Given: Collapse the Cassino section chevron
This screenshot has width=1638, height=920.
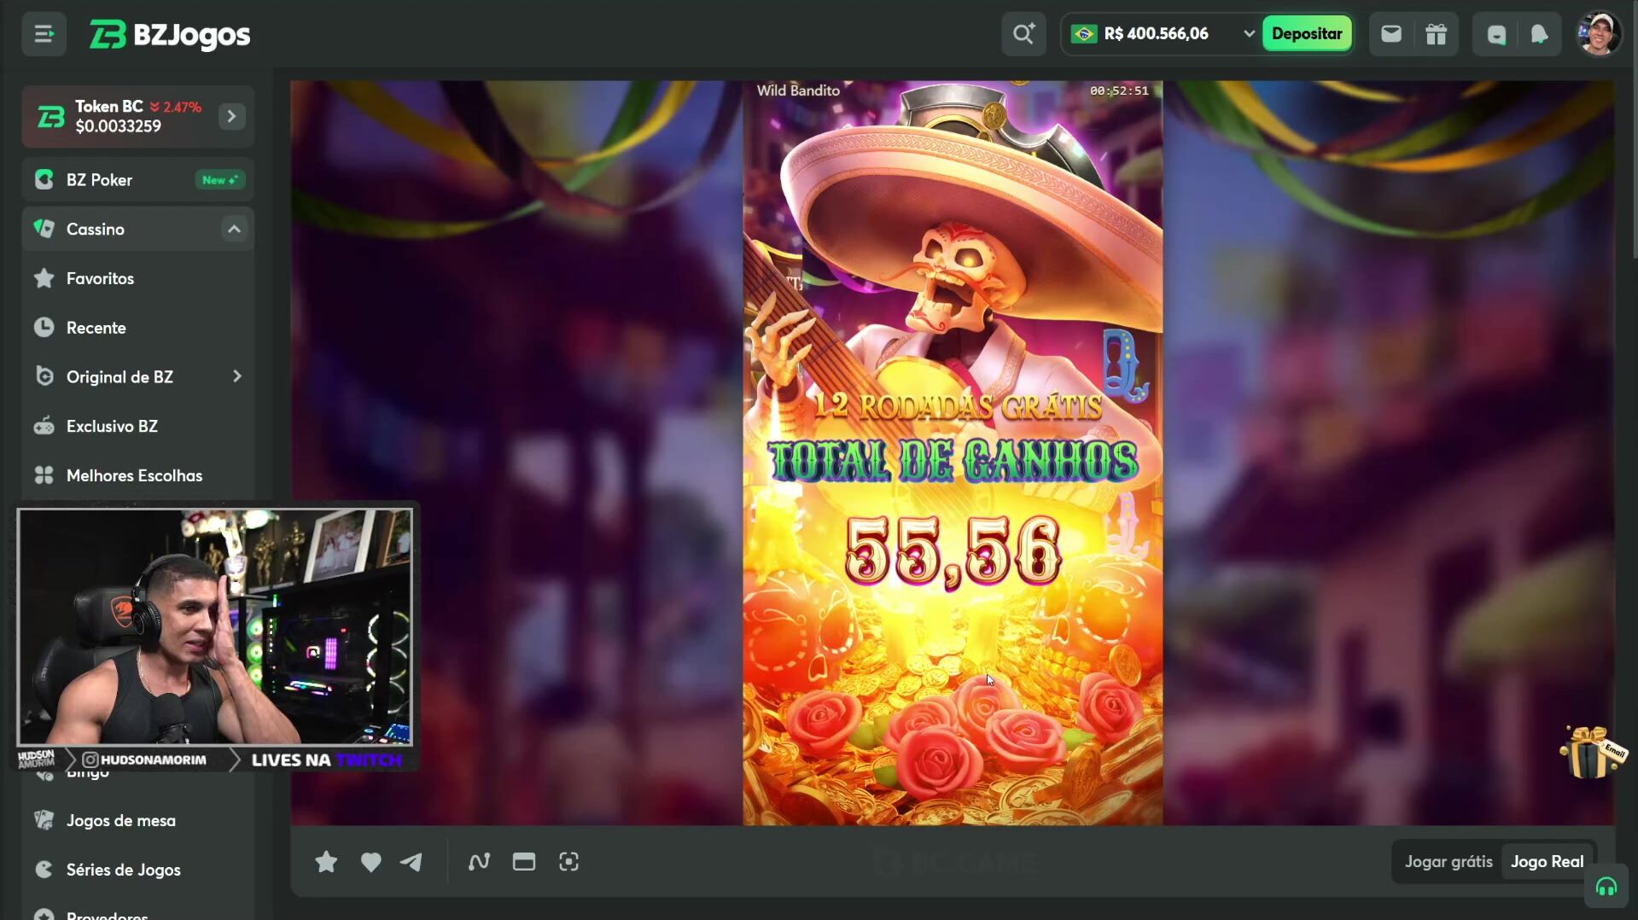Looking at the screenshot, I should [x=234, y=229].
